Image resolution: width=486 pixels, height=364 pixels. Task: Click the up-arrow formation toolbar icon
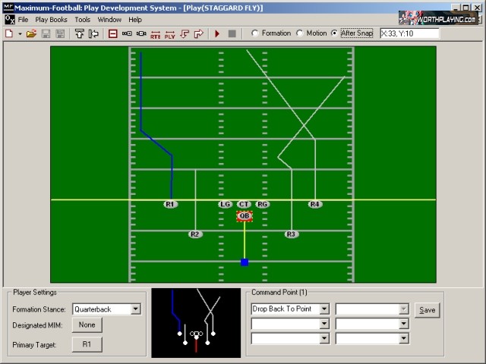coord(80,33)
